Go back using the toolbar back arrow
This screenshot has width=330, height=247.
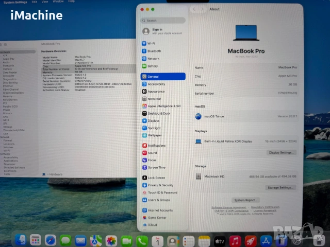click(194, 9)
